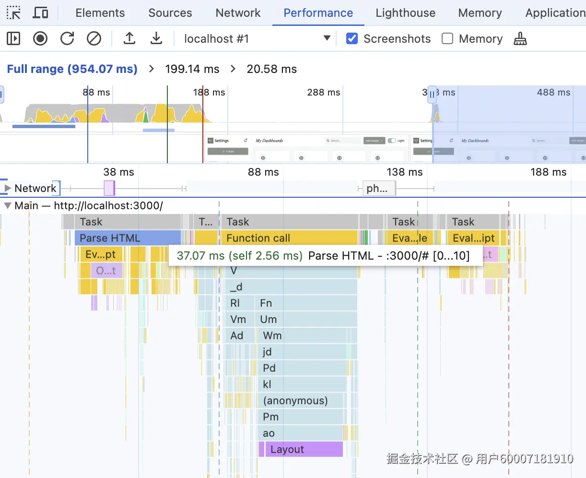Open the localhost #1 recording dropdown

click(257, 38)
